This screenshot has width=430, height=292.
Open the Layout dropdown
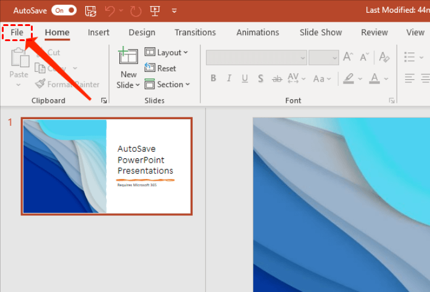coord(166,52)
